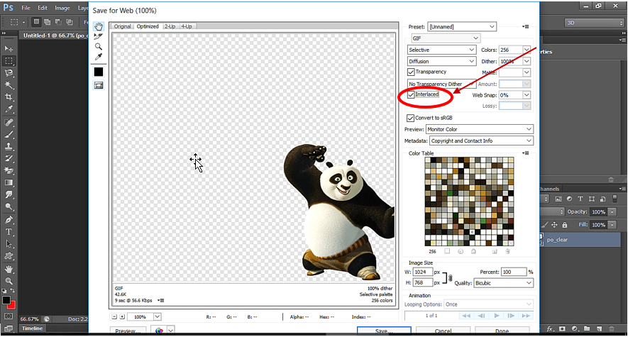Screen dimensions: 628x337
Task: Open the Diffusion dither algorithm dropdown
Action: (441, 62)
